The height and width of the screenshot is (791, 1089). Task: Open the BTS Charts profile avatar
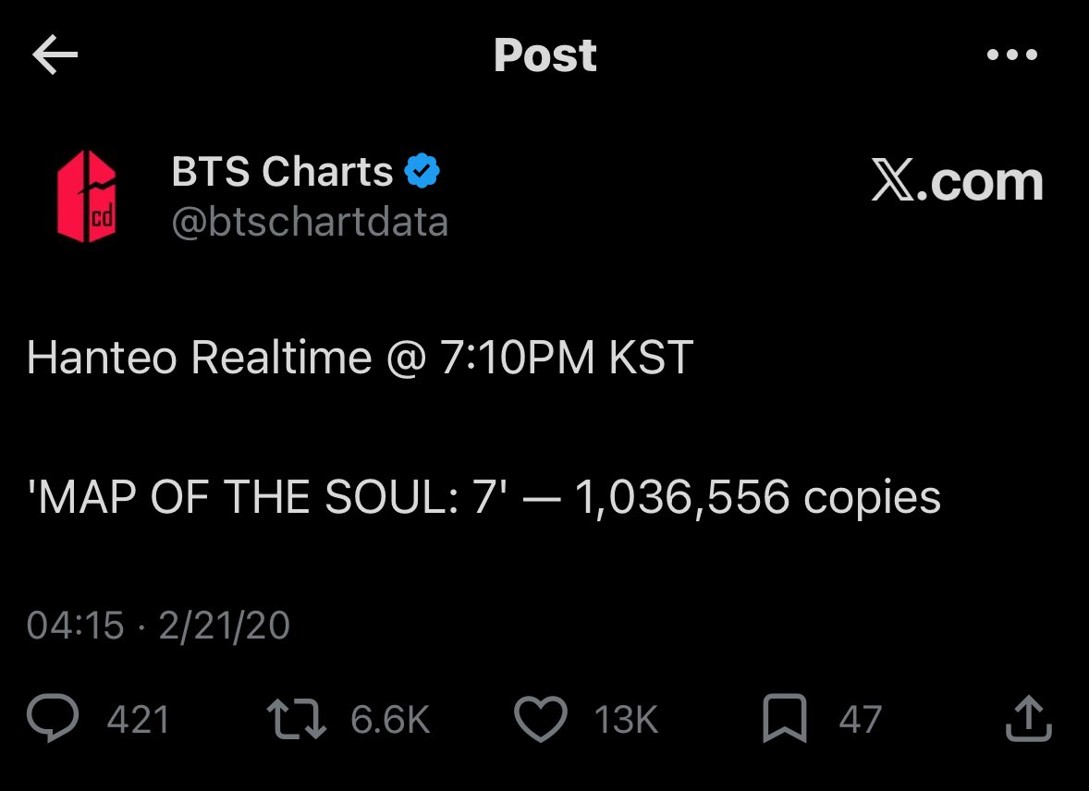[86, 197]
